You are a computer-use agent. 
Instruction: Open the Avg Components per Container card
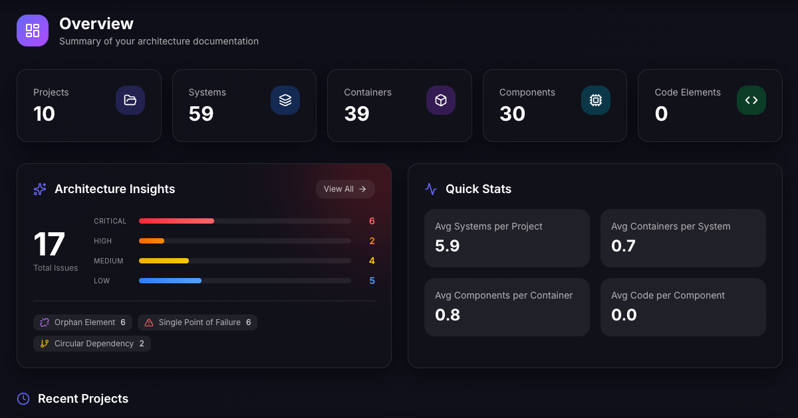507,307
